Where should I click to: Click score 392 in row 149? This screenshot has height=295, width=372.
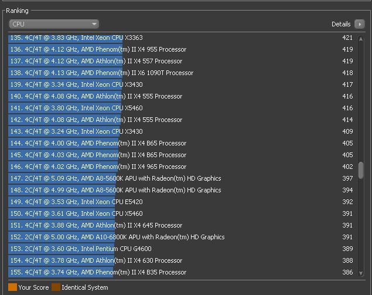[x=347, y=202]
